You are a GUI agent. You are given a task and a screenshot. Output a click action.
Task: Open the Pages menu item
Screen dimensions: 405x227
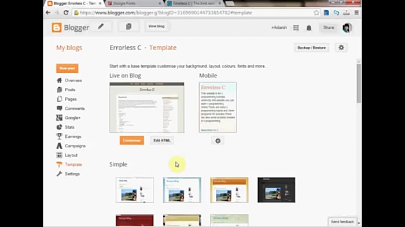coord(71,99)
